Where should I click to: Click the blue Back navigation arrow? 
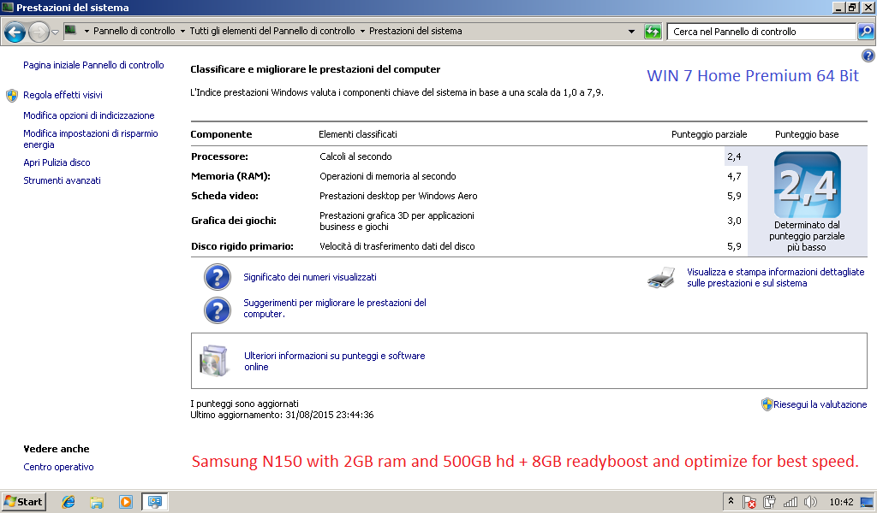[x=15, y=32]
